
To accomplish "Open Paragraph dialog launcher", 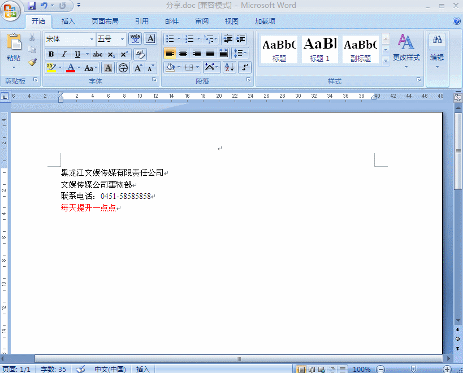I will coord(249,80).
